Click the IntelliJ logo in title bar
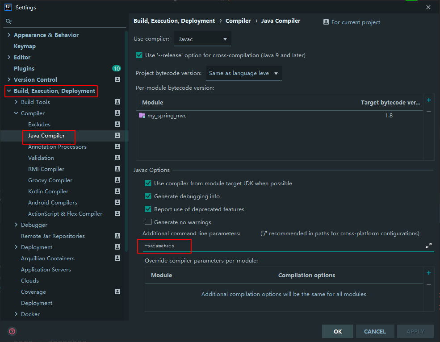This screenshot has height=342, width=440. tap(8, 7)
